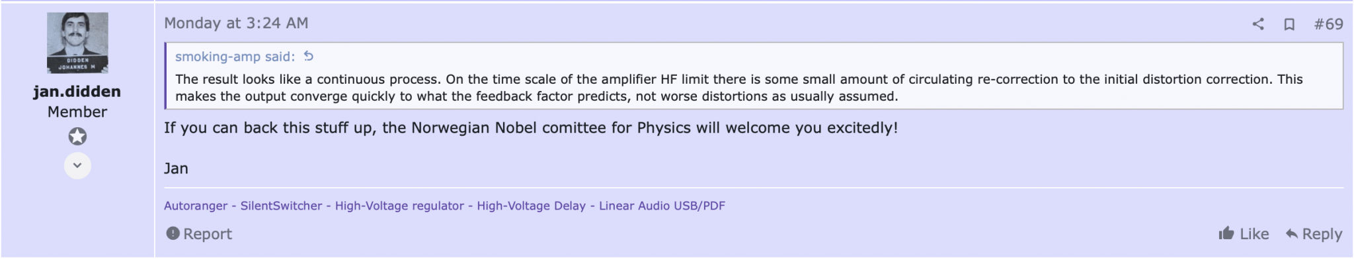Open jan.didden's avatar picture

[x=77, y=43]
